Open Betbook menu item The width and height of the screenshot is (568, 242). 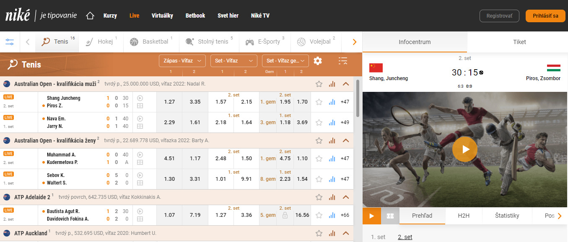click(195, 16)
